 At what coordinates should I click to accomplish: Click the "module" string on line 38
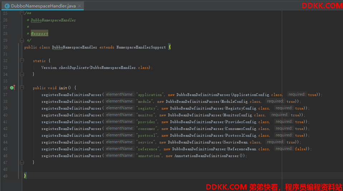click(144, 101)
